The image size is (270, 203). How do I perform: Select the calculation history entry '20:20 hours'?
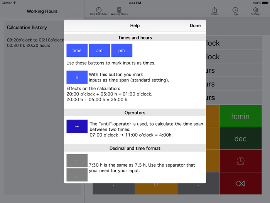click(x=35, y=43)
